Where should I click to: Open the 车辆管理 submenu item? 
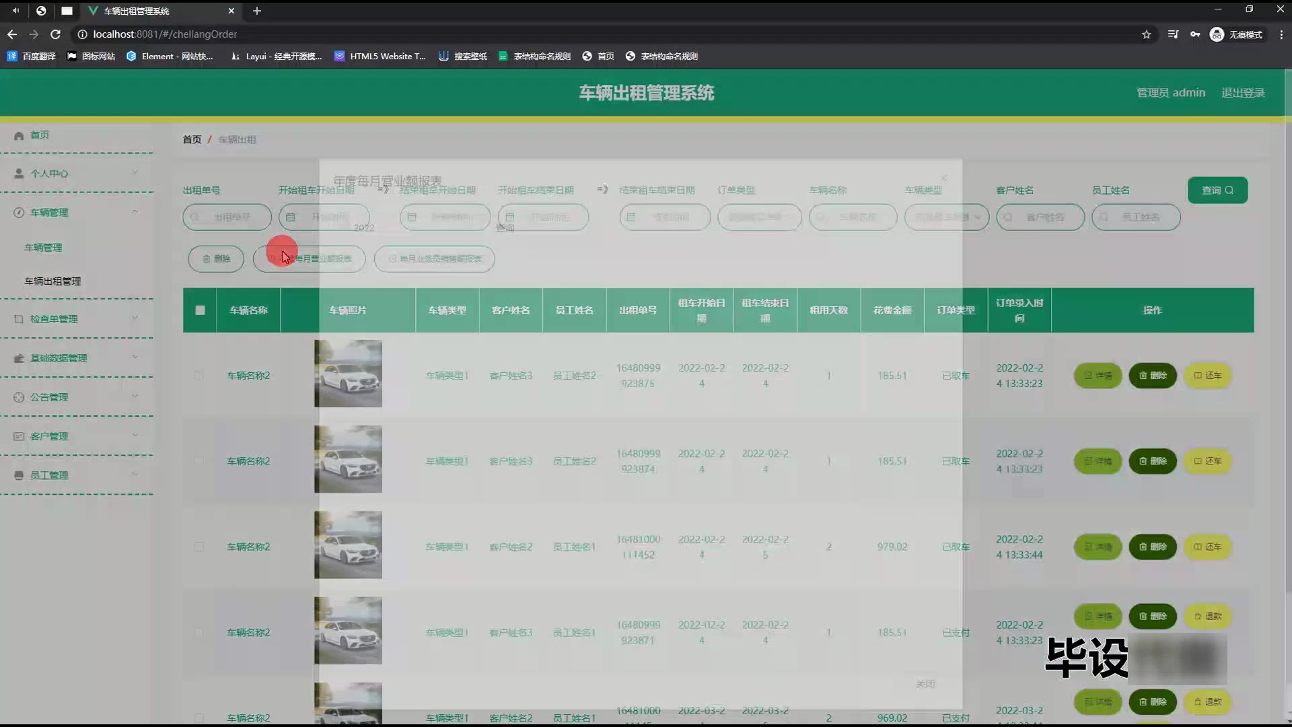tap(43, 248)
